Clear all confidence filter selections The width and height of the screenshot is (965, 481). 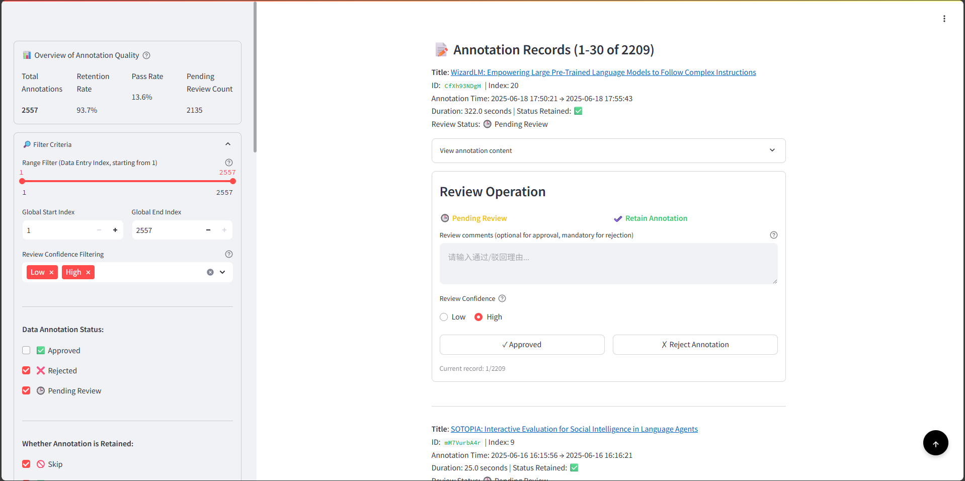210,272
